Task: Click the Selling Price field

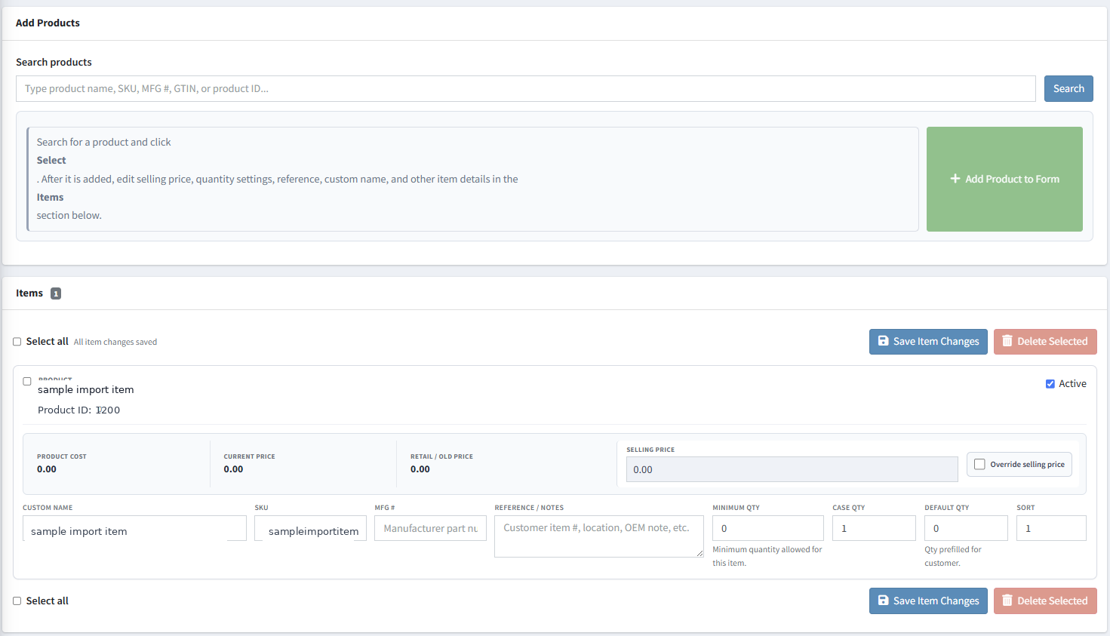Action: tap(792, 469)
